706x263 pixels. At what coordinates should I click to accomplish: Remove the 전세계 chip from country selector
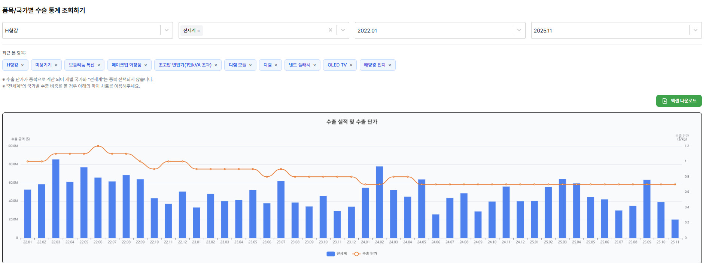click(198, 31)
